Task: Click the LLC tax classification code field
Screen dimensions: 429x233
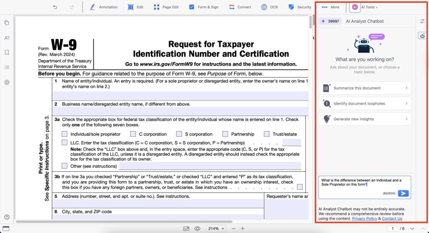Action: click(x=292, y=142)
